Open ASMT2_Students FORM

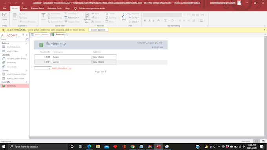(16, 74)
